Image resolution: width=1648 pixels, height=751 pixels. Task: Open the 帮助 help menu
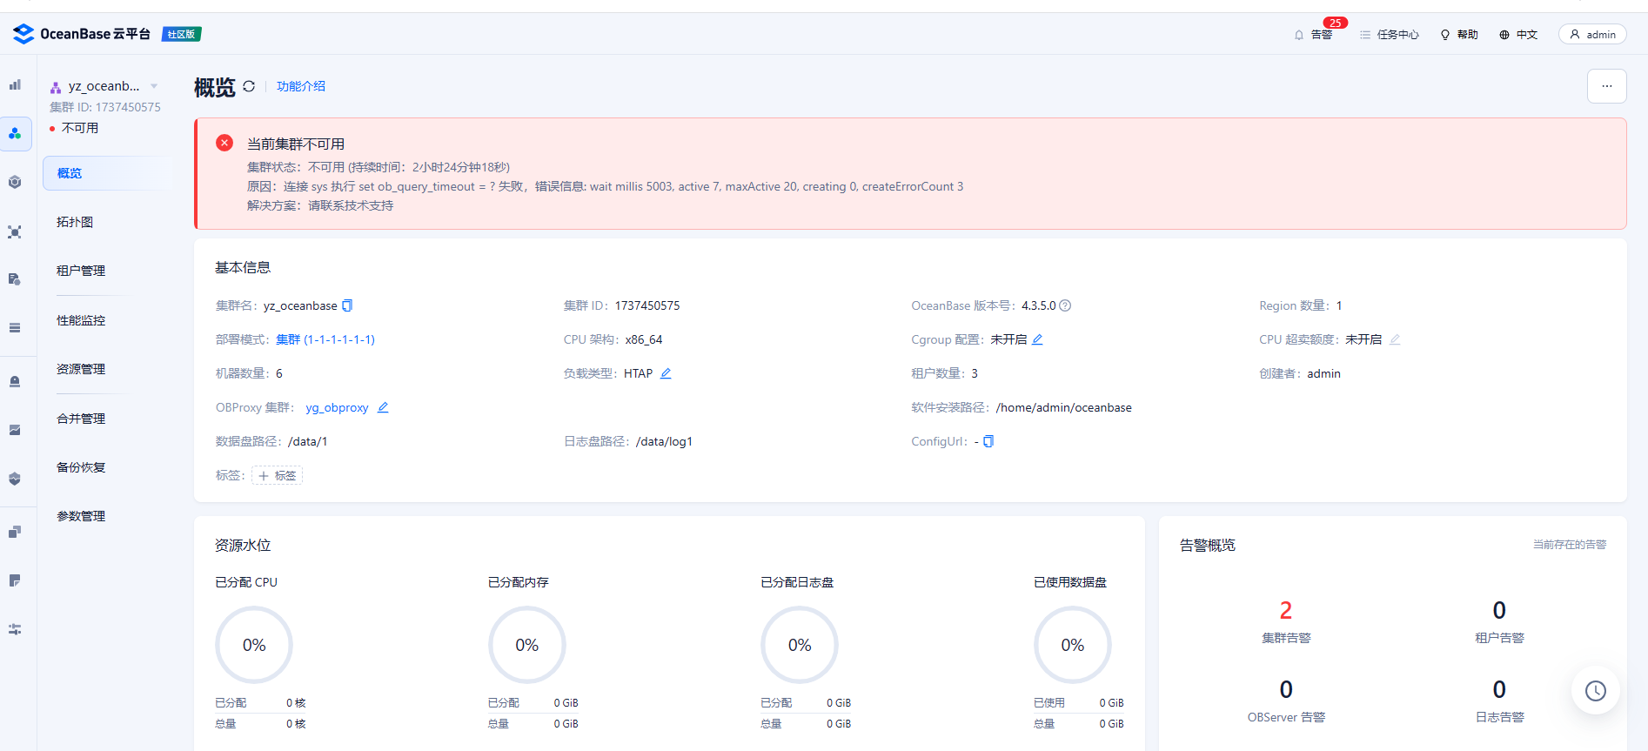click(x=1459, y=35)
